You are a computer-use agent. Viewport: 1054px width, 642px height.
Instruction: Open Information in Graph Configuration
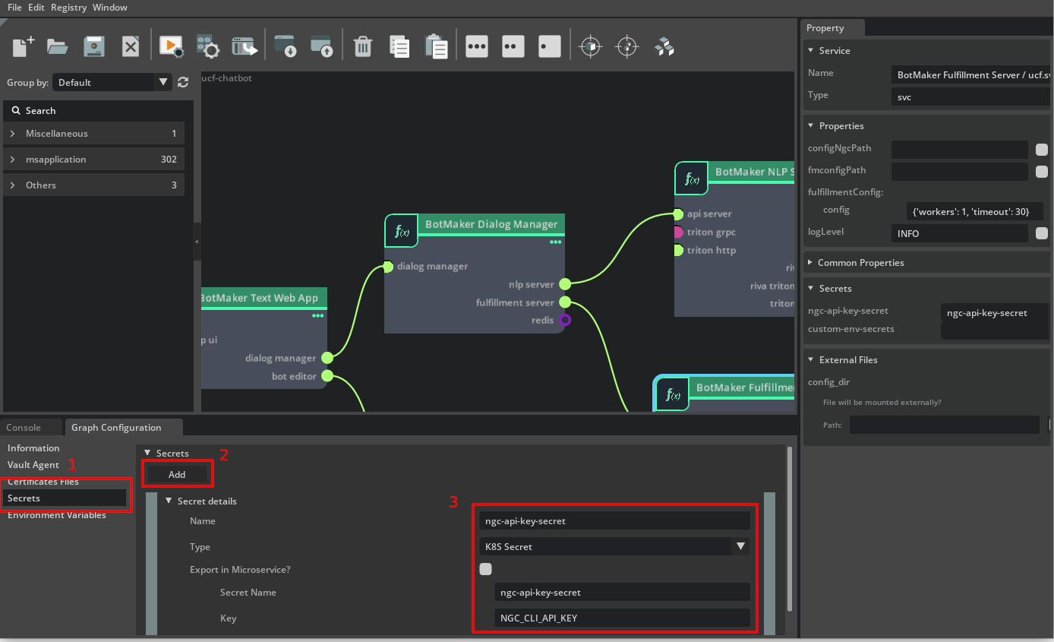click(x=33, y=448)
